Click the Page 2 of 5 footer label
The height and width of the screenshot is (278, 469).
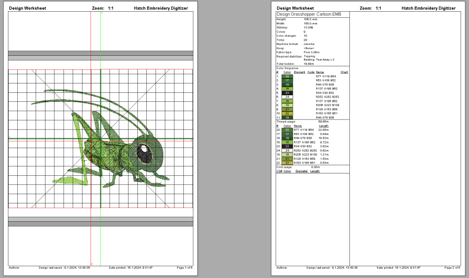point(452,267)
